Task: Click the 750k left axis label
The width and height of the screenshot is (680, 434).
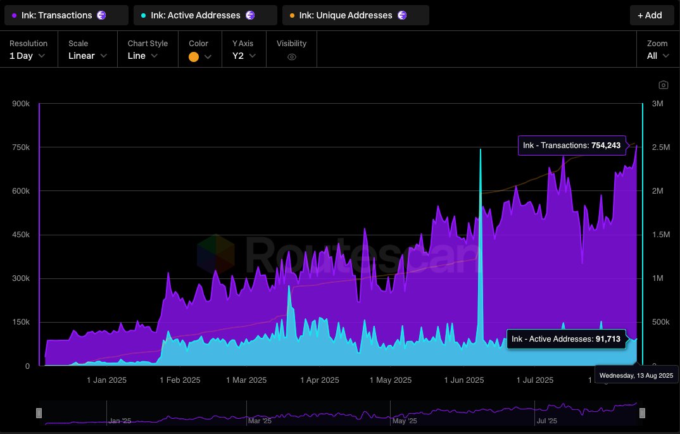Action: (x=21, y=147)
